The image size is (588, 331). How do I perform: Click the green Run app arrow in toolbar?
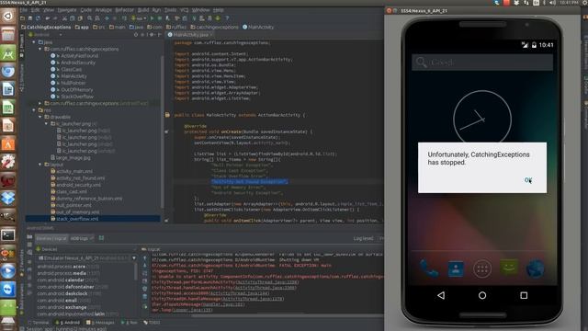tap(152, 18)
